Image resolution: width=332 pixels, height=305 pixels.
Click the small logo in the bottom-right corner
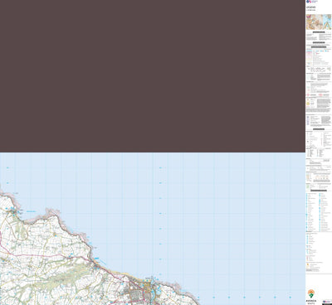tap(327, 302)
